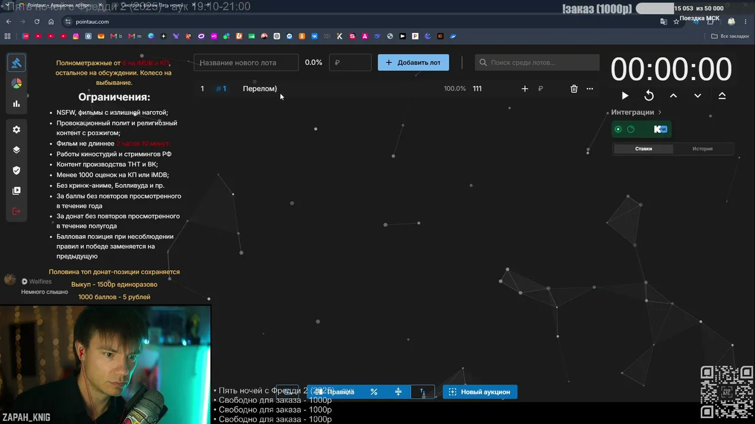Screen dimensions: 755x424
Task: Open the Gmail bookmark labeled b
Action: coord(116,37)
